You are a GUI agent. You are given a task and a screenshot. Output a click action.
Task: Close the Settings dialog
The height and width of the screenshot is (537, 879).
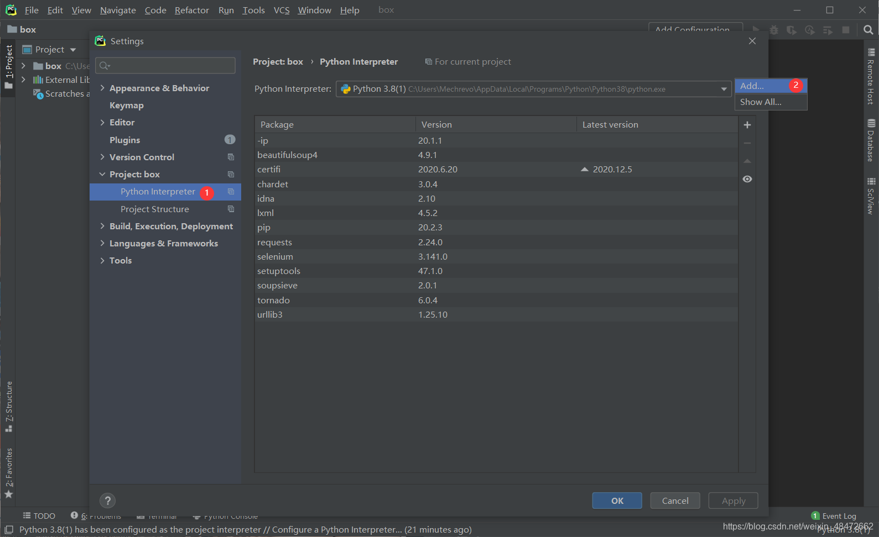752,41
